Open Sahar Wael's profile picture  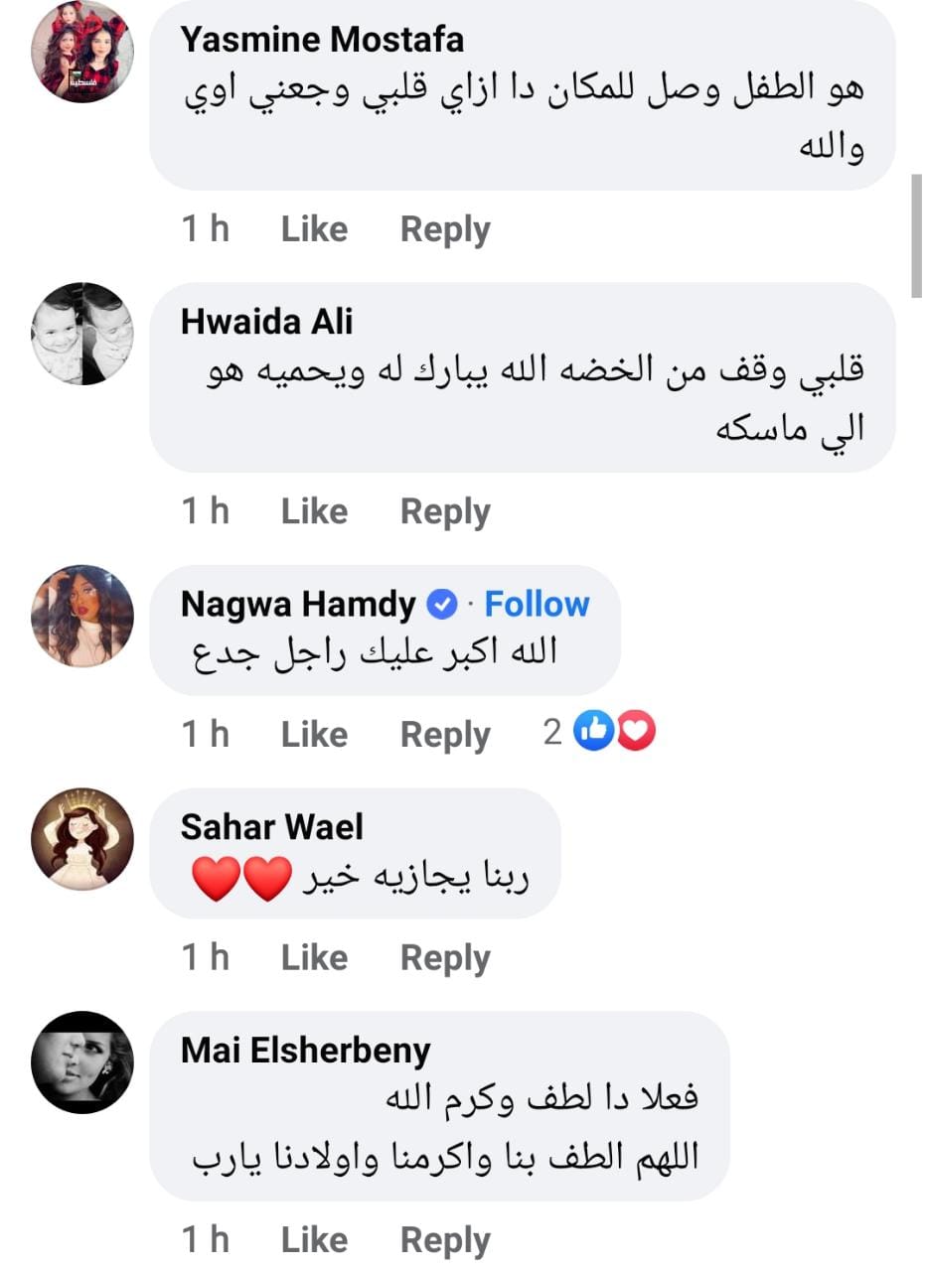81,838
